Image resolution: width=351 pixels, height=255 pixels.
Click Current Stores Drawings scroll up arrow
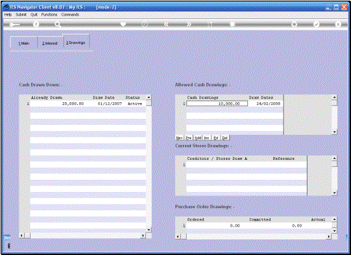pos(334,159)
